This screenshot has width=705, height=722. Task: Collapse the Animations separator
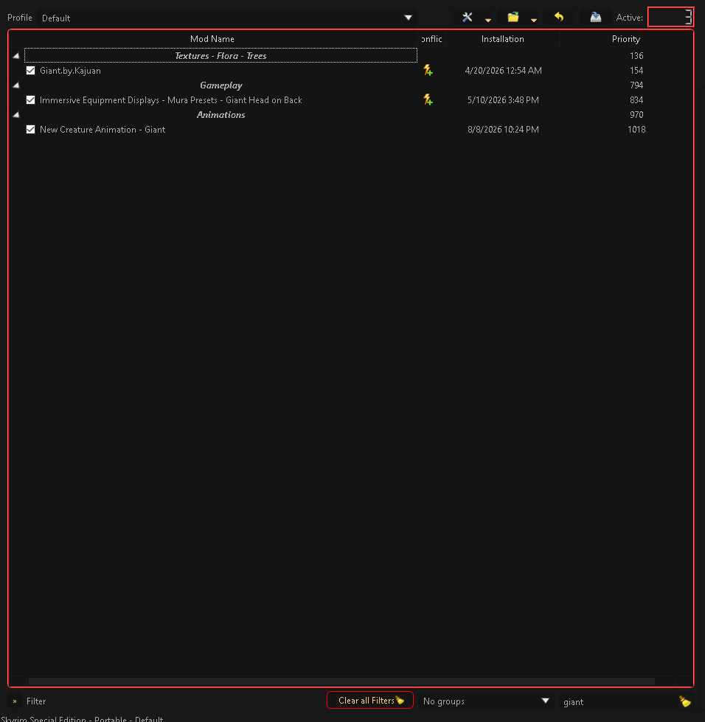coord(16,115)
